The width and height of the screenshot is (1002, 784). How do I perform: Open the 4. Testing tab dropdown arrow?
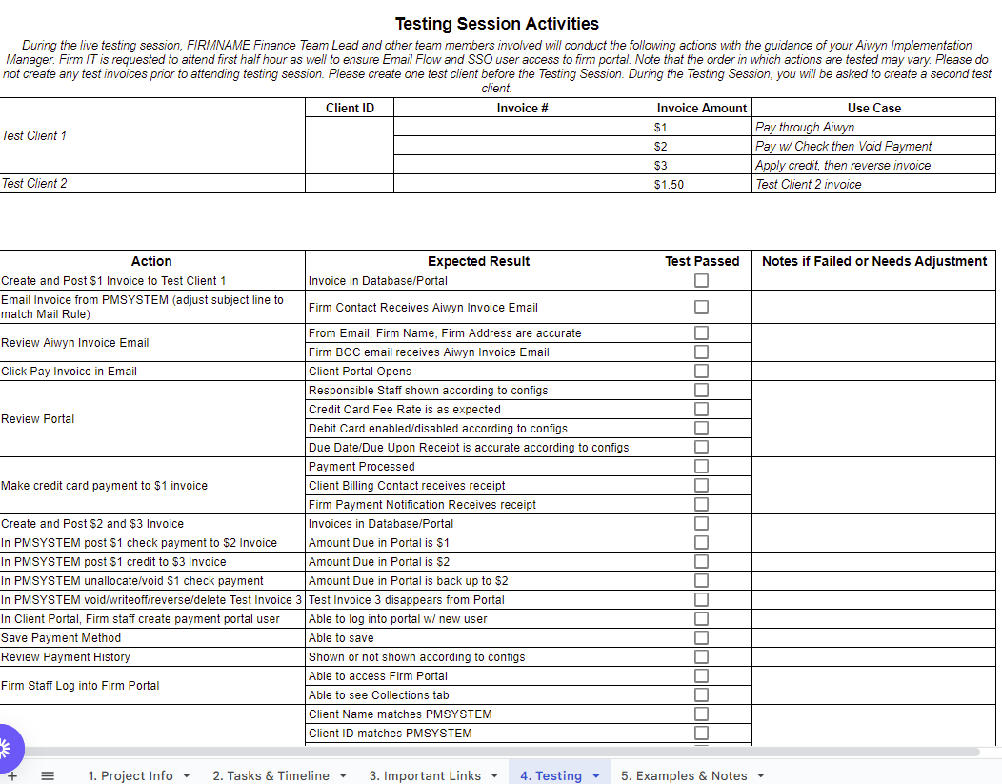pyautogui.click(x=596, y=775)
